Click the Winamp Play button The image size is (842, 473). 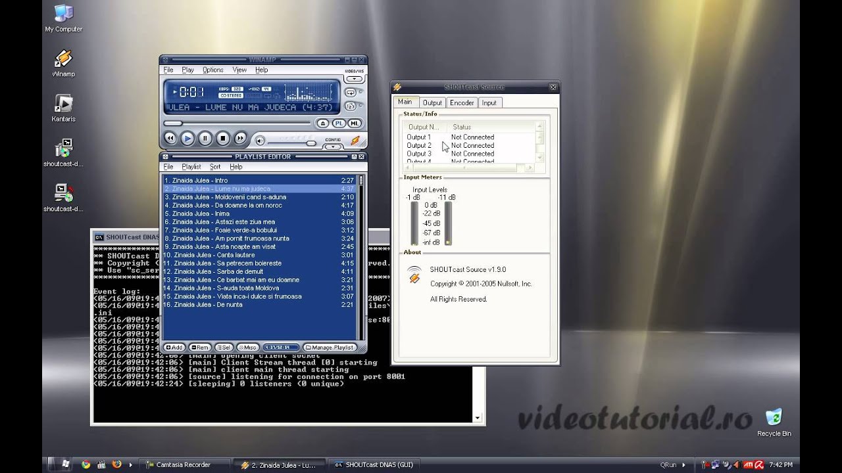pyautogui.click(x=187, y=138)
